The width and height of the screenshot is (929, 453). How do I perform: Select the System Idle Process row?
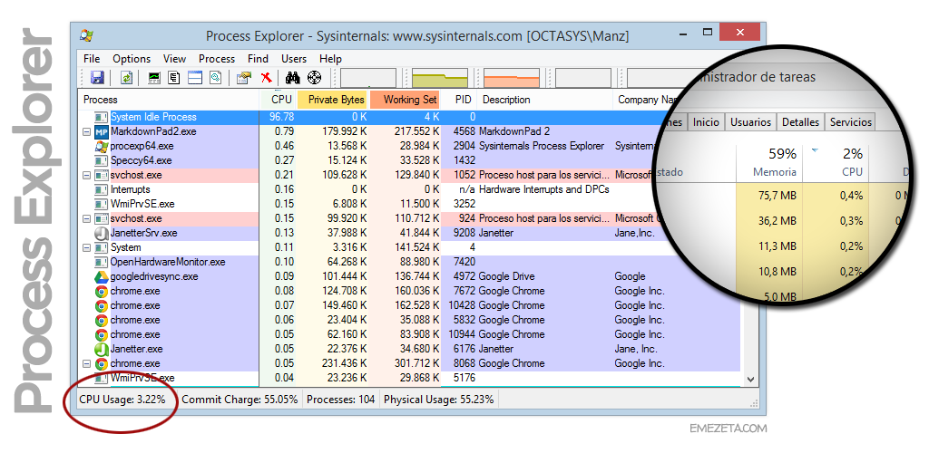point(409,117)
